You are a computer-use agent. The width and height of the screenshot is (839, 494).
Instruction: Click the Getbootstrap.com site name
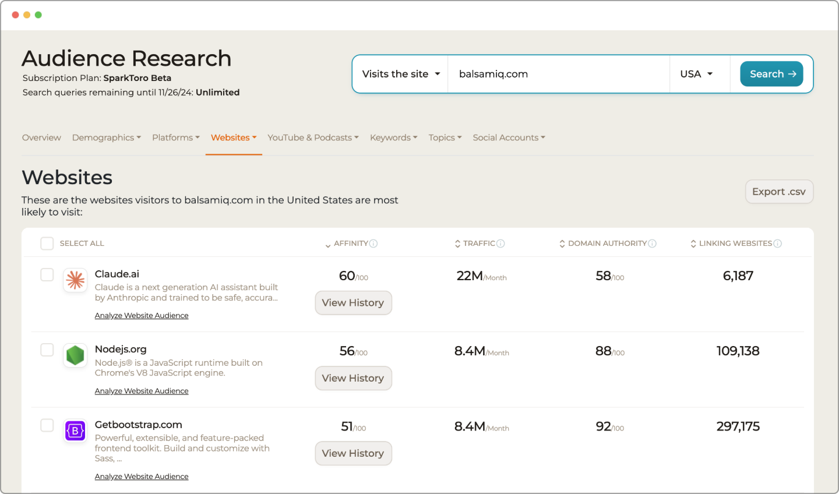[x=139, y=425]
